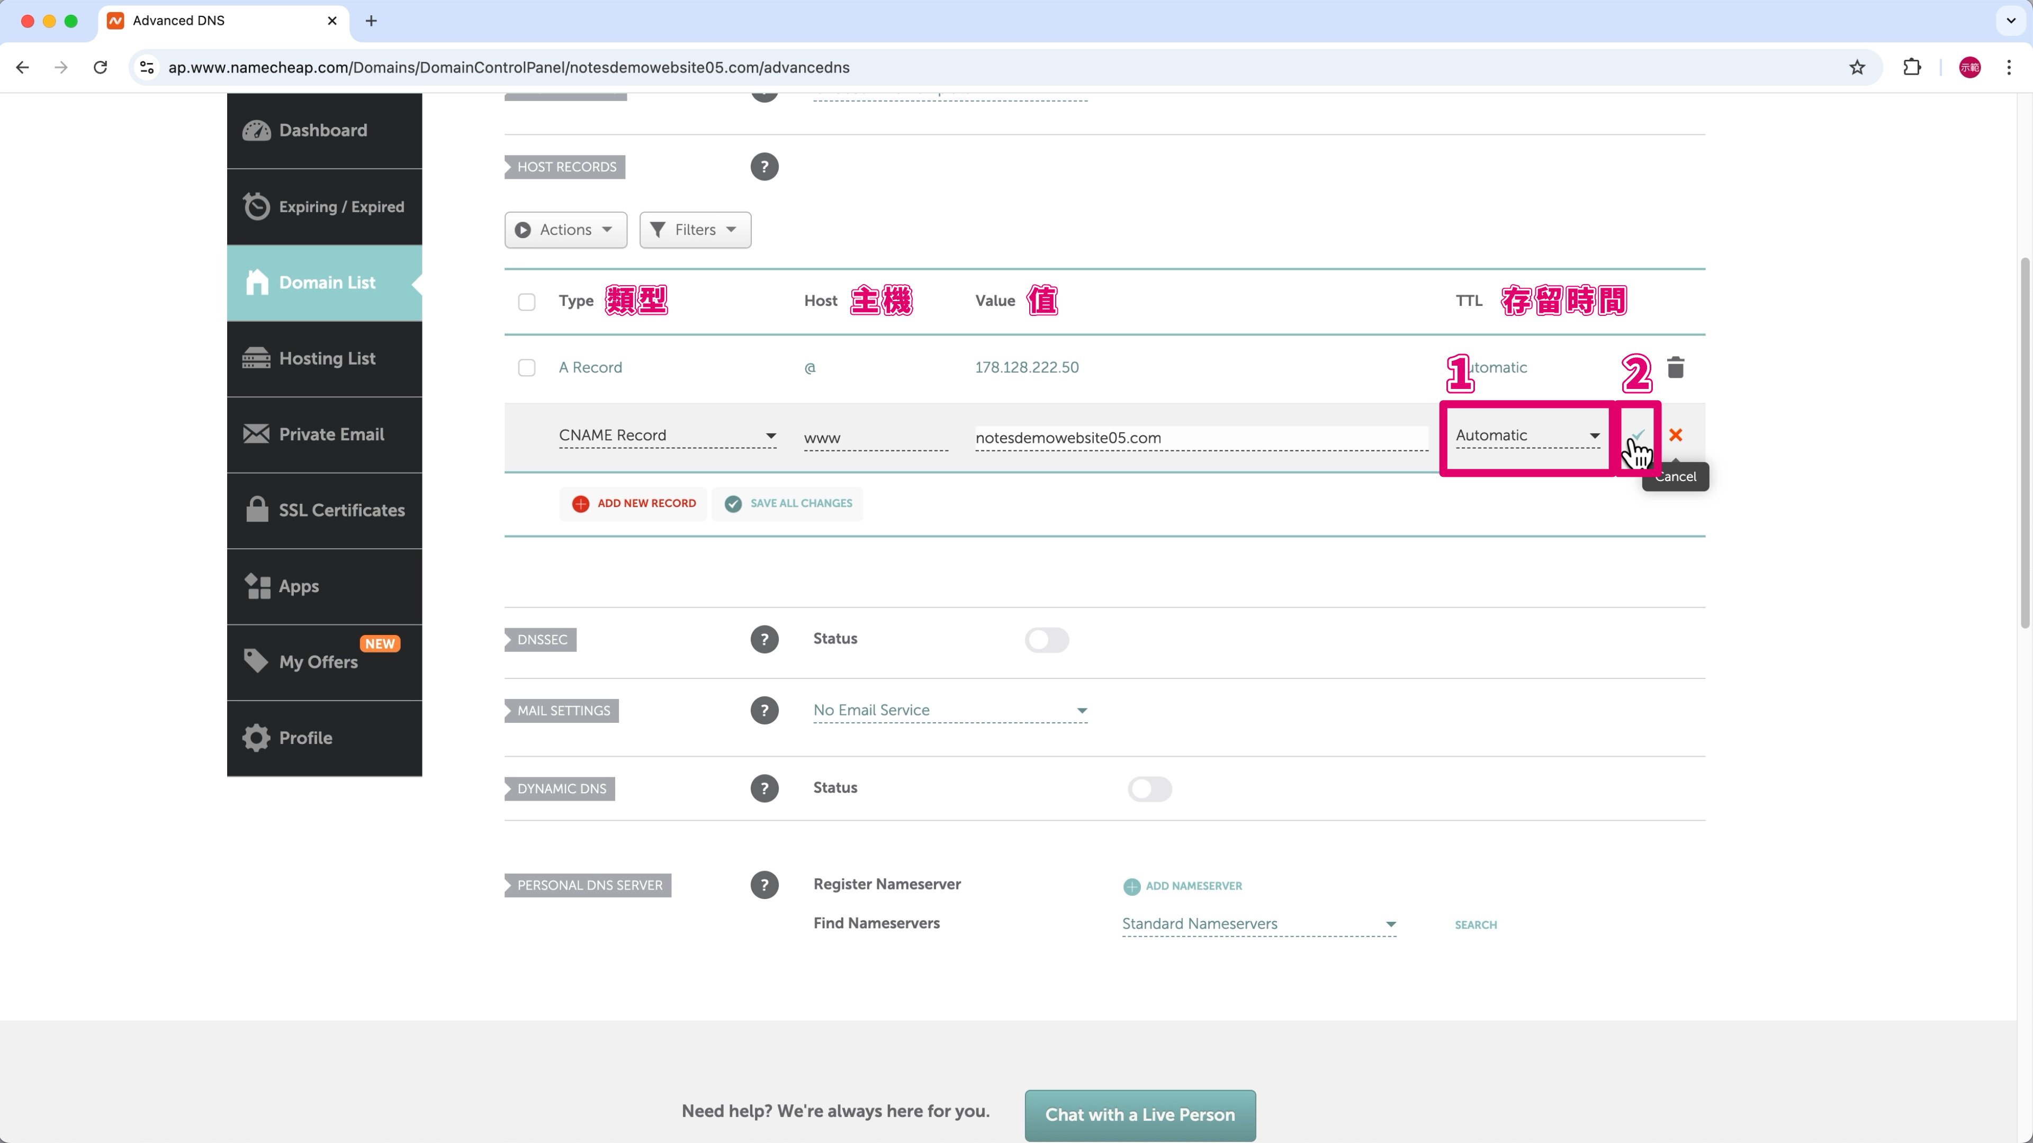
Task: Turn on the Dynamic DNS status toggle
Action: 1149,789
